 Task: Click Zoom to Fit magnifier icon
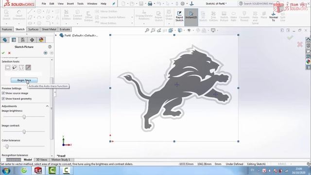point(147,30)
